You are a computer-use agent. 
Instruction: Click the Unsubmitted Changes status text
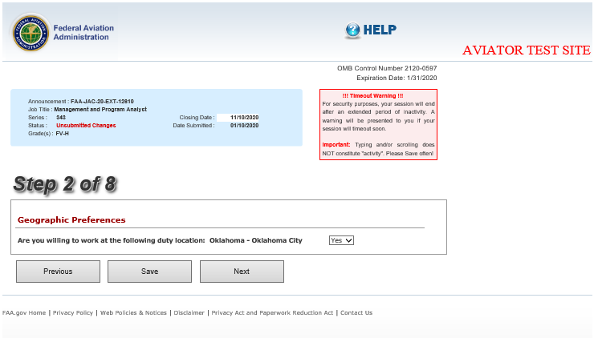(x=86, y=126)
